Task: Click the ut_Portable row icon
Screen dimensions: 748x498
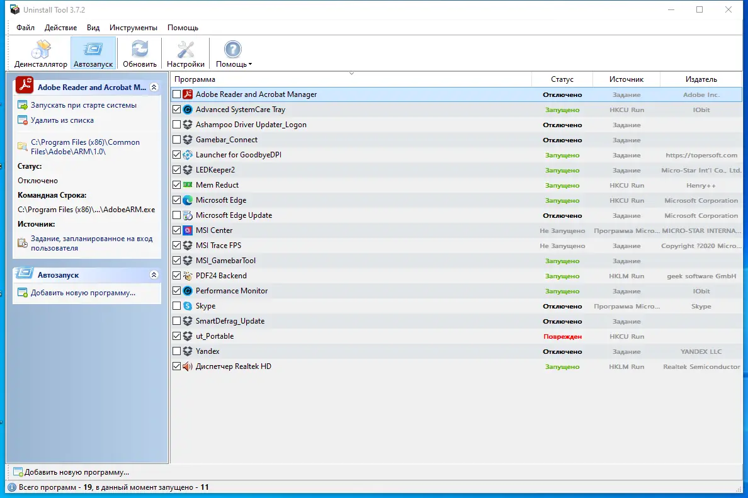Action: tap(188, 336)
